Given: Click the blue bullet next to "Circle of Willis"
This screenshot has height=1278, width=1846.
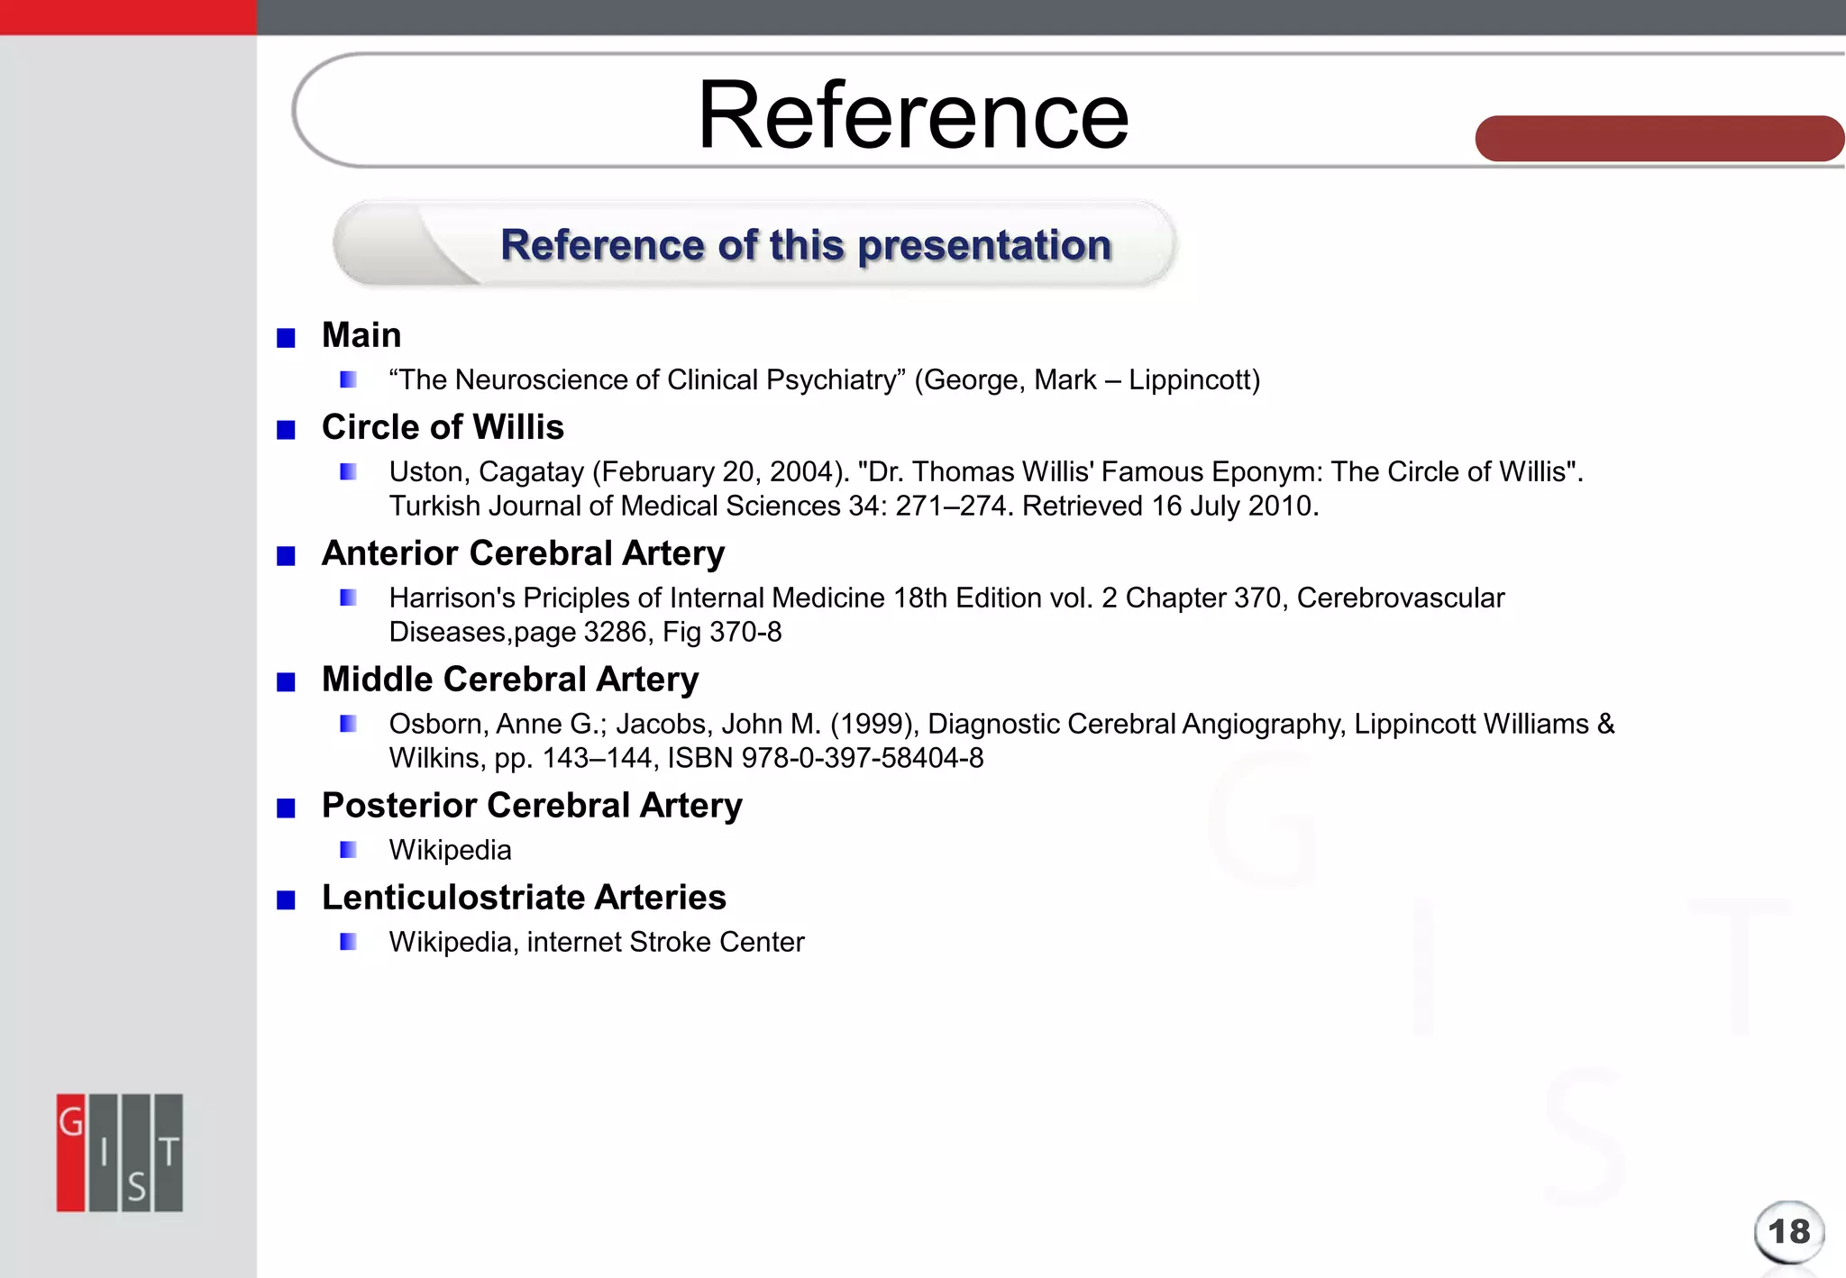Looking at the screenshot, I should [286, 430].
